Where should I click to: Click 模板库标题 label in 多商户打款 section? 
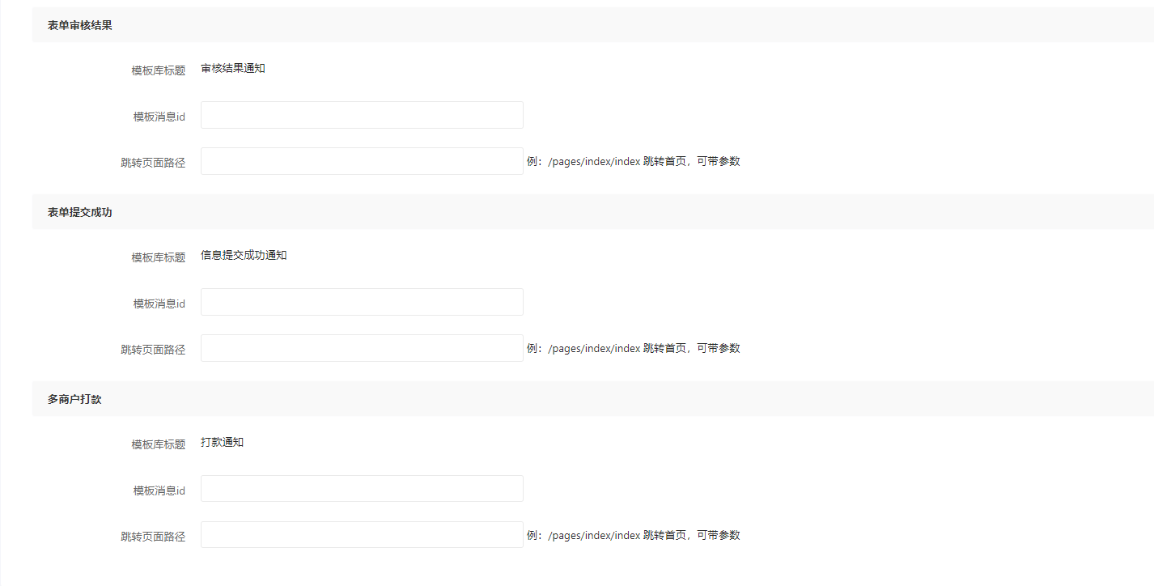(x=159, y=444)
